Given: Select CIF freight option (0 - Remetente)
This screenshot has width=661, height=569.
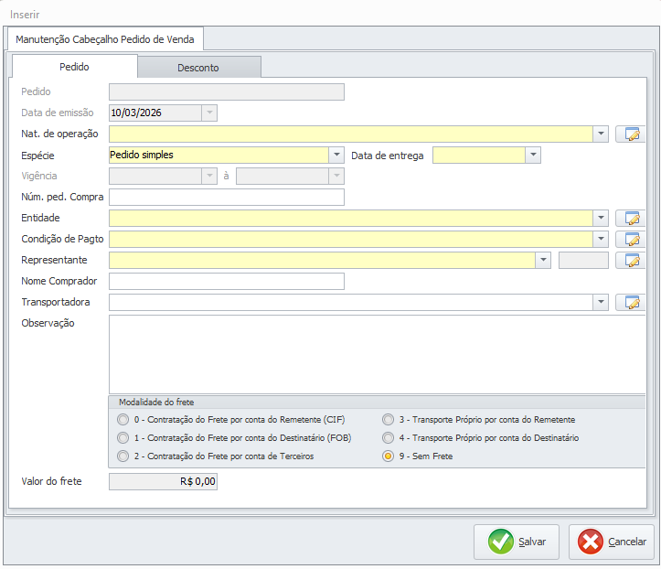Looking at the screenshot, I should point(123,420).
